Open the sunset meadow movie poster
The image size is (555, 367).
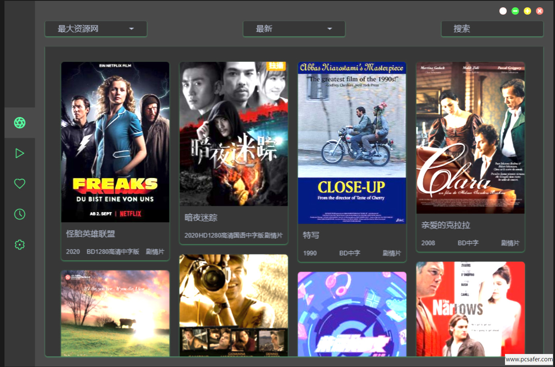pyautogui.click(x=115, y=313)
